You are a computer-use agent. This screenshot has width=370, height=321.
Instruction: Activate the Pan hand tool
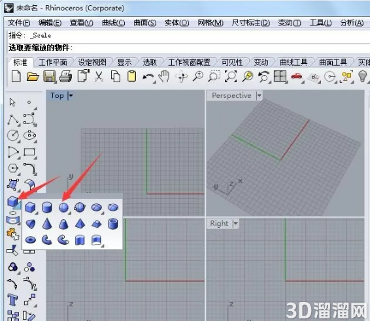point(164,76)
